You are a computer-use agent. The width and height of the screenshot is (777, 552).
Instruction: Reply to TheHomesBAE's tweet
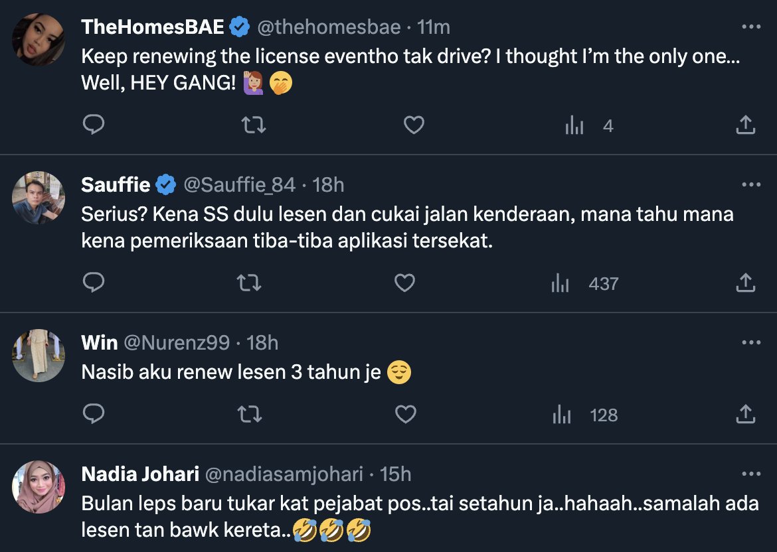[94, 125]
